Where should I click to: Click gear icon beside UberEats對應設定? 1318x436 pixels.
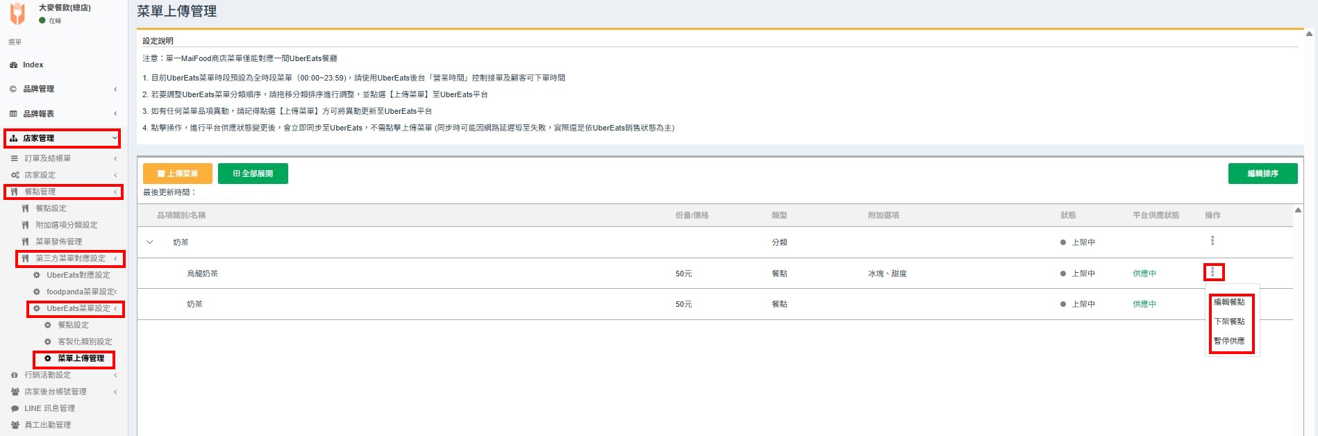coord(37,275)
